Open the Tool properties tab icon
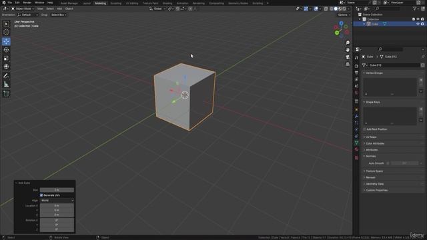Screen dimensions: 427x240 pyautogui.click(x=356, y=58)
